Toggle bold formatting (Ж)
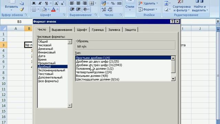This screenshot has height=124, width=220. [x=34, y=3]
